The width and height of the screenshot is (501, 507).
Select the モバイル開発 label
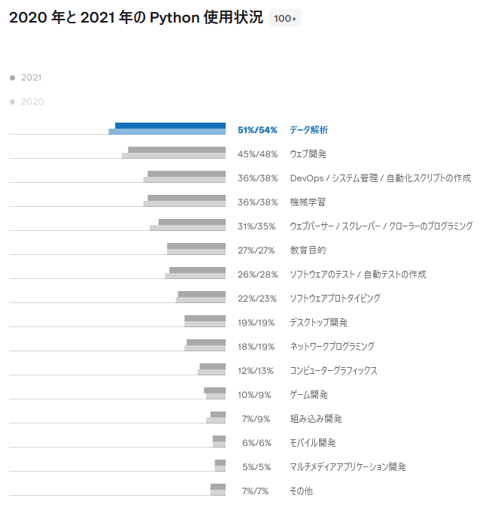coord(312,443)
